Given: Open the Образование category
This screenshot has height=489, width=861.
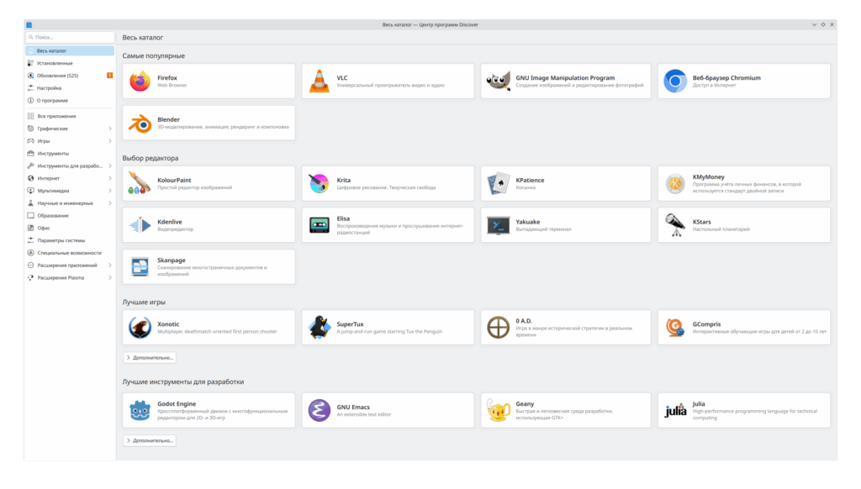Looking at the screenshot, I should coord(70,216).
